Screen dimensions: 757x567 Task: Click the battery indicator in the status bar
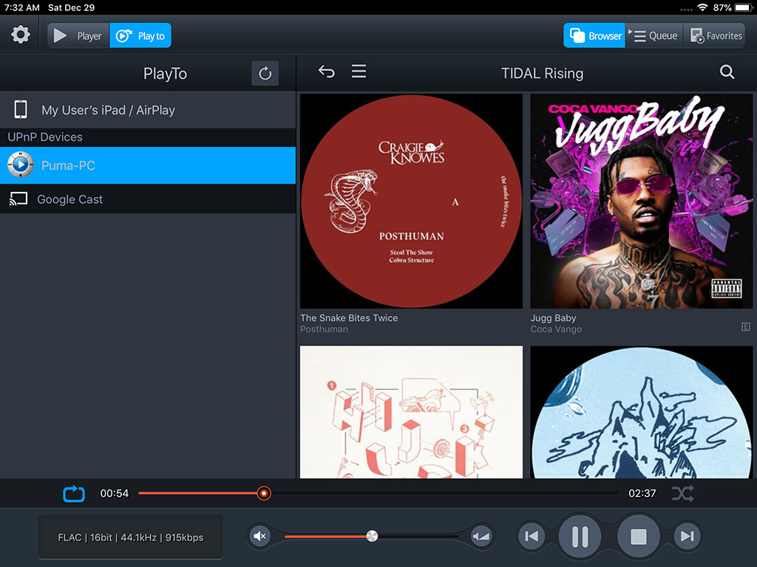click(x=744, y=7)
